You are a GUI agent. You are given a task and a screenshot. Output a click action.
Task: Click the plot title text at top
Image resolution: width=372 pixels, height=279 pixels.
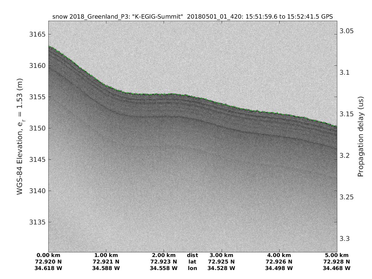tap(193, 17)
